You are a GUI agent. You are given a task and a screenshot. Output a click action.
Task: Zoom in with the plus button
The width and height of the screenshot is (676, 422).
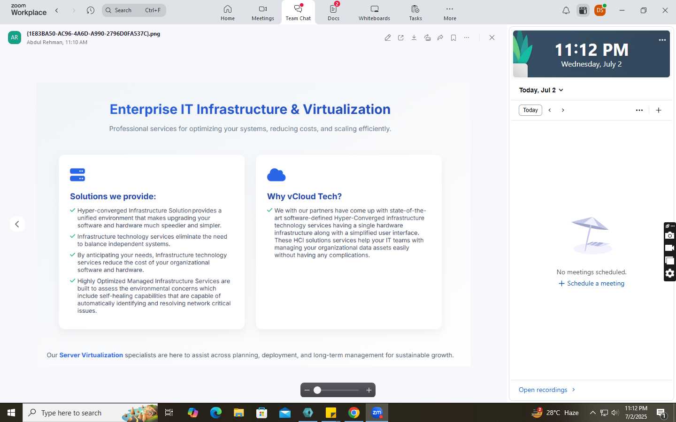369,390
